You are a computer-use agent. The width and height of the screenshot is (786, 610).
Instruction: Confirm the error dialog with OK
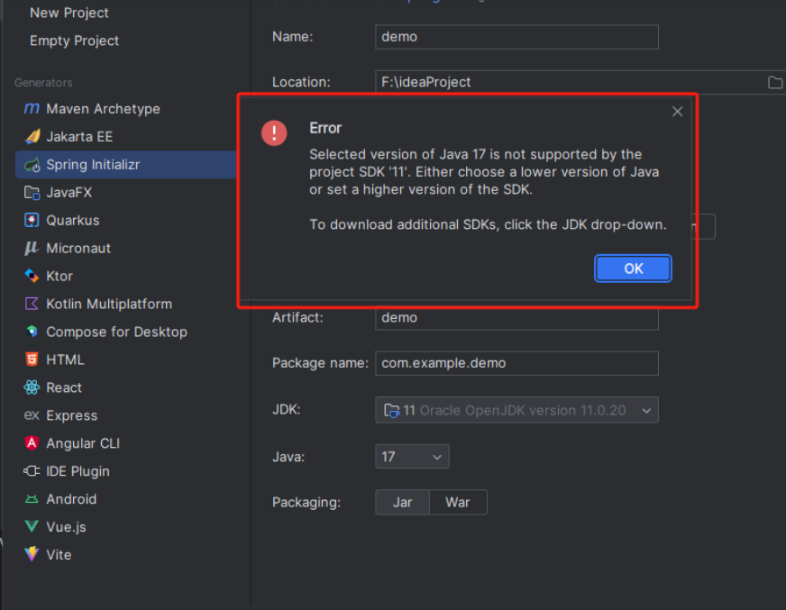pos(633,269)
